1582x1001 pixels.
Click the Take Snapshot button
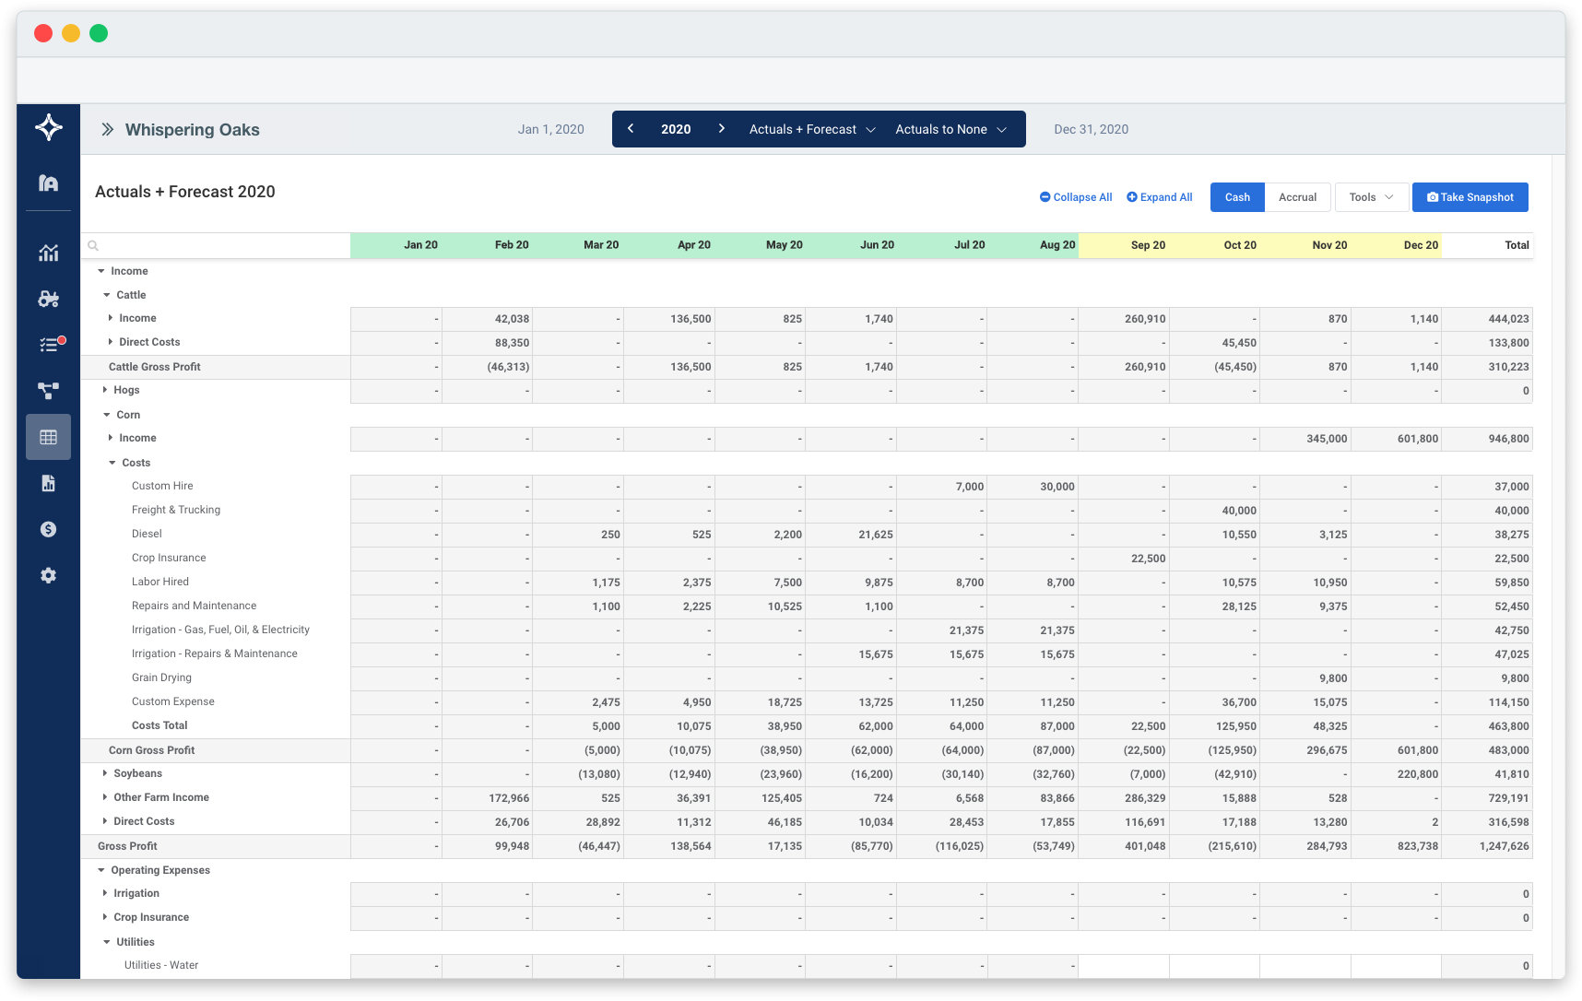(1470, 197)
